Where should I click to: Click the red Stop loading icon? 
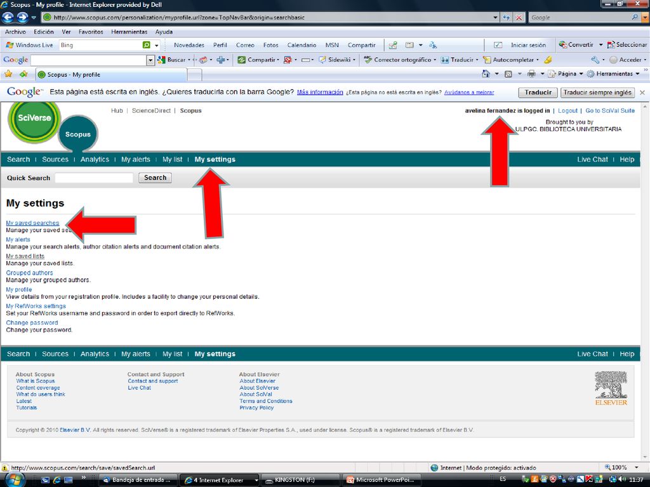(x=519, y=17)
